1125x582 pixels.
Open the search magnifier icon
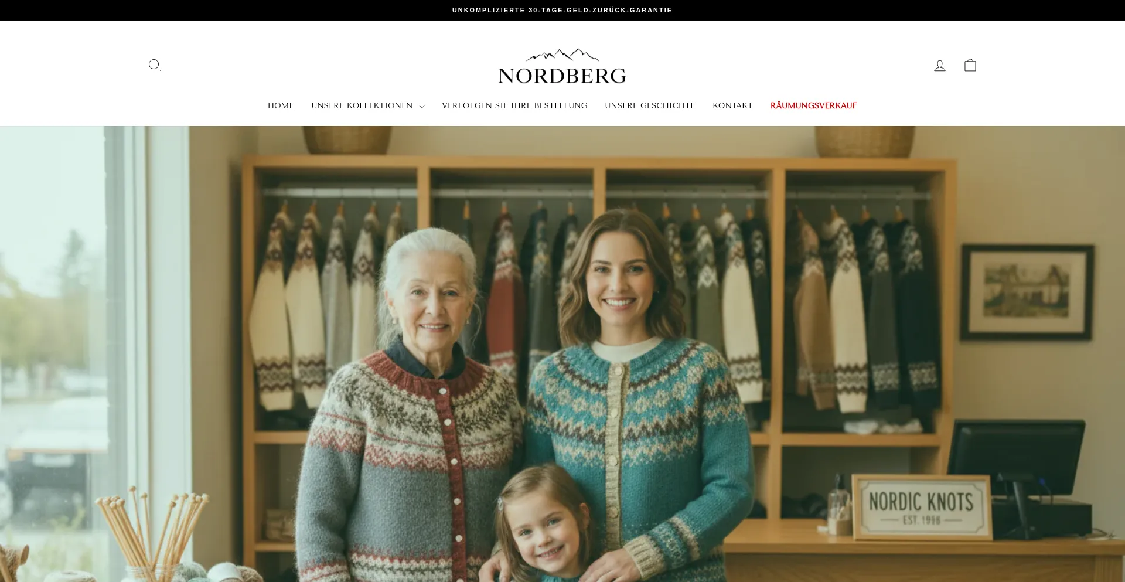[155, 65]
